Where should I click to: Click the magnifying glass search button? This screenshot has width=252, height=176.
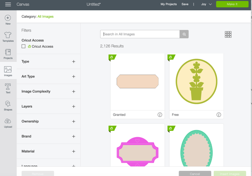(184, 34)
